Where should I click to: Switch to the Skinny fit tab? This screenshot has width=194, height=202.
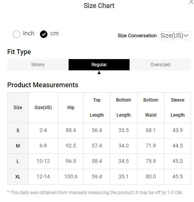point(38,65)
